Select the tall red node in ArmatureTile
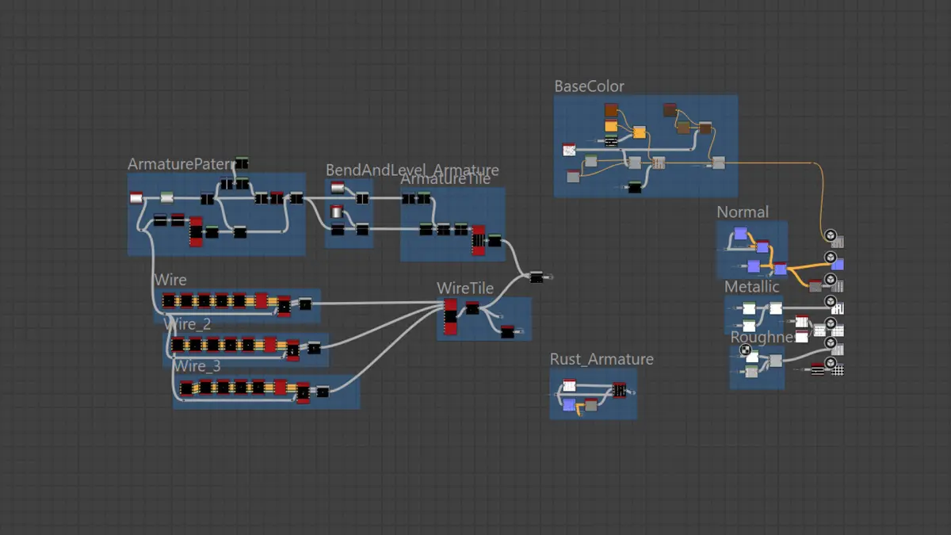 479,240
